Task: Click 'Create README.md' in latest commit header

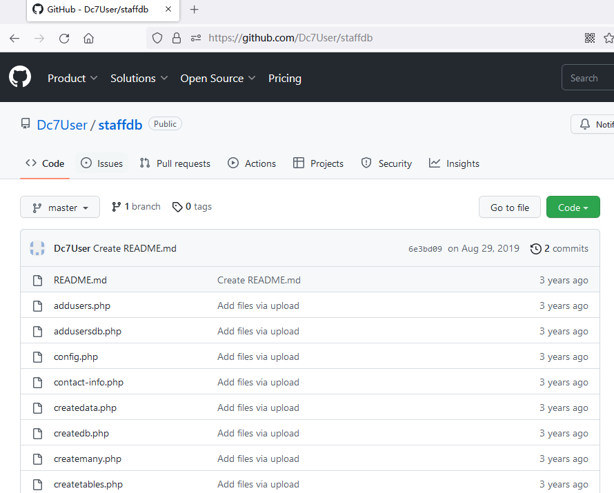Action: (135, 248)
